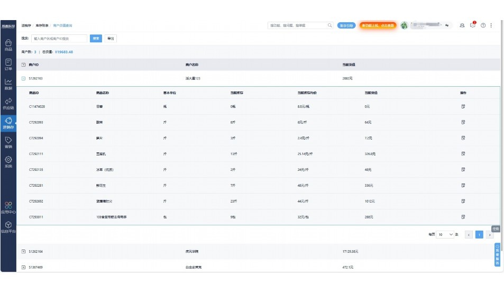Click the 导出 export button

point(110,38)
